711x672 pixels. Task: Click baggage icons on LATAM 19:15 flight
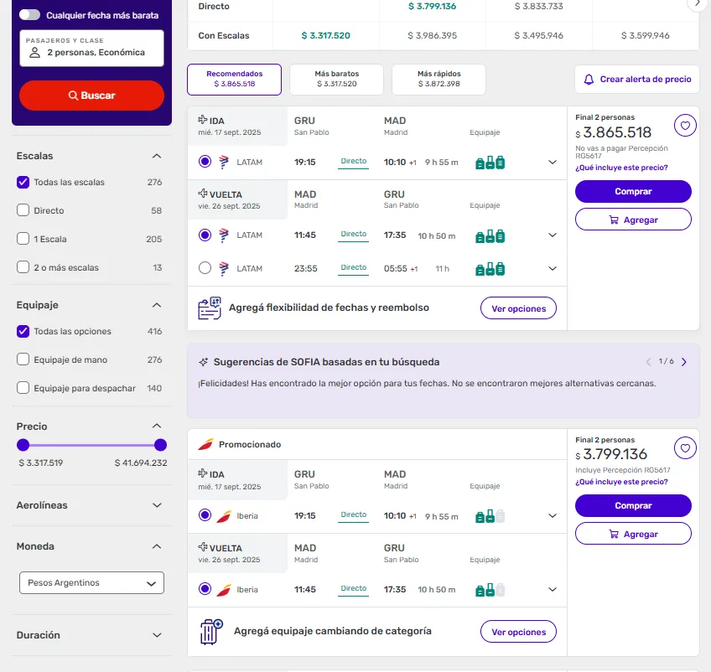[490, 163]
